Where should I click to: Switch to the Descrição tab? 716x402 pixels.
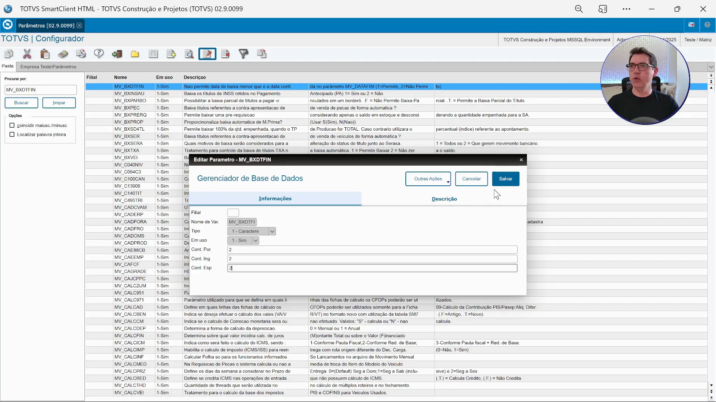444,199
